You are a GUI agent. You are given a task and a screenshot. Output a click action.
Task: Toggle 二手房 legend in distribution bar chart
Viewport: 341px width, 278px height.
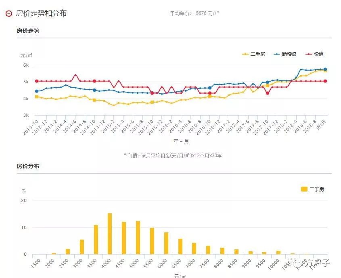tap(312, 189)
